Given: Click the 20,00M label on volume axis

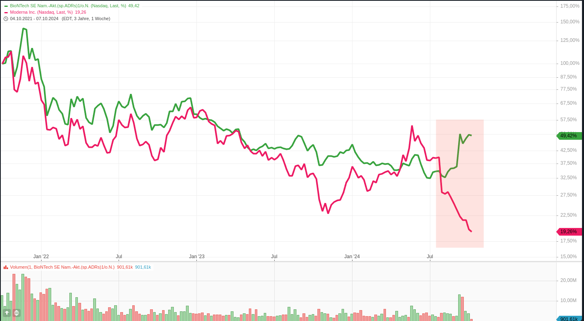Looking at the screenshot, I should click(568, 280).
